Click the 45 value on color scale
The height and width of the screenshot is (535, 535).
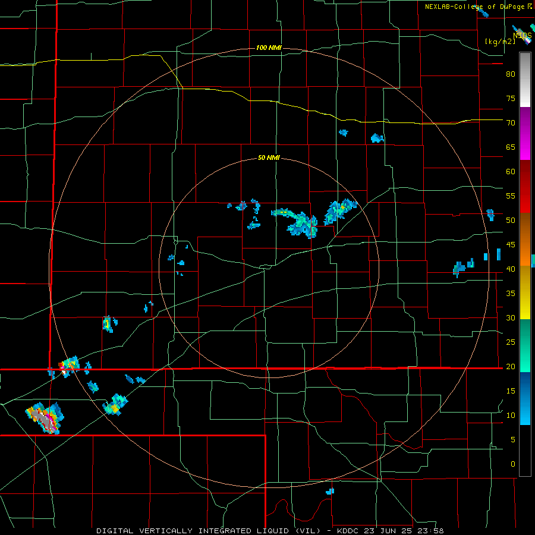tap(511, 245)
